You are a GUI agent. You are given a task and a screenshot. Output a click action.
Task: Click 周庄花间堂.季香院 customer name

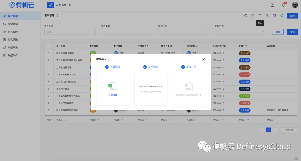coord(65,53)
